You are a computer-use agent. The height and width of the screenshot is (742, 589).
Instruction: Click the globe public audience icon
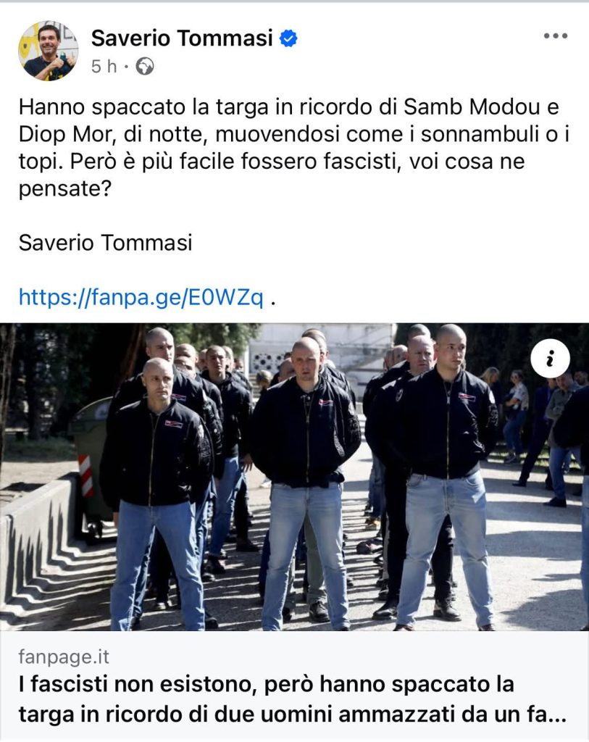[x=145, y=67]
